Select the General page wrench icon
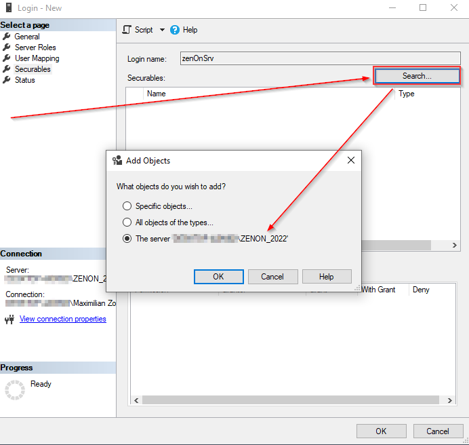This screenshot has height=445, width=469. pyautogui.click(x=7, y=37)
